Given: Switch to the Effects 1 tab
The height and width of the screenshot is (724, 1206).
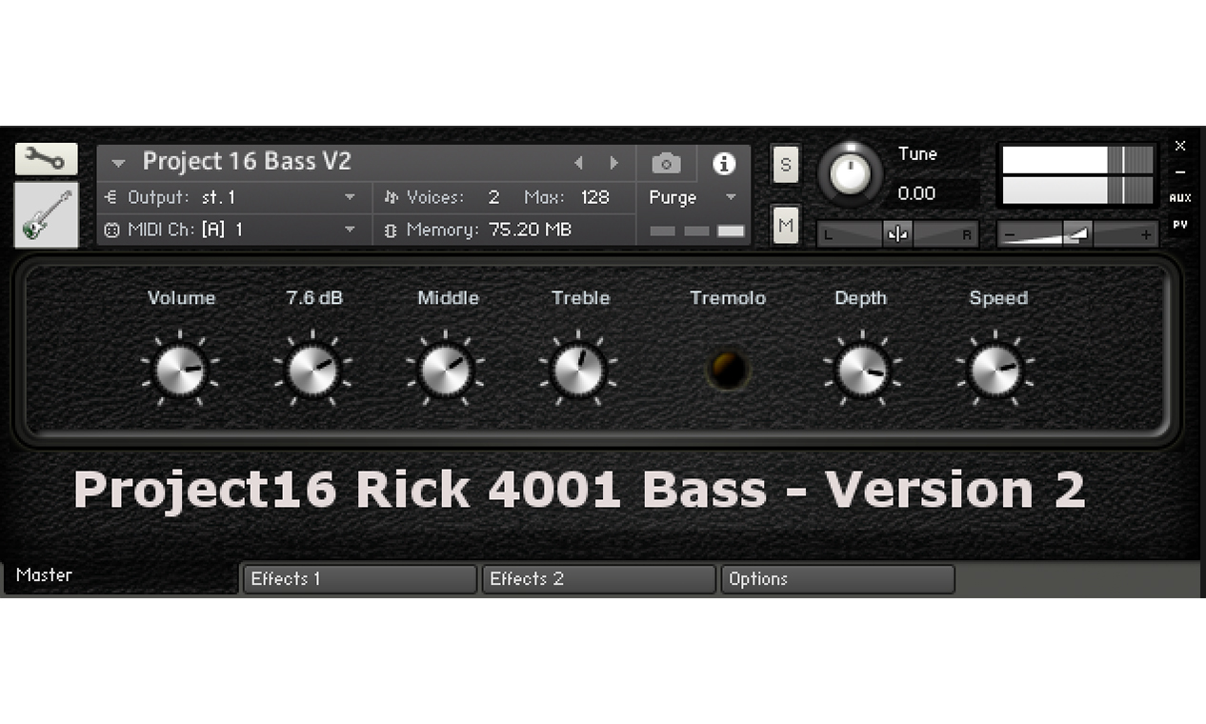Looking at the screenshot, I should coord(359,579).
